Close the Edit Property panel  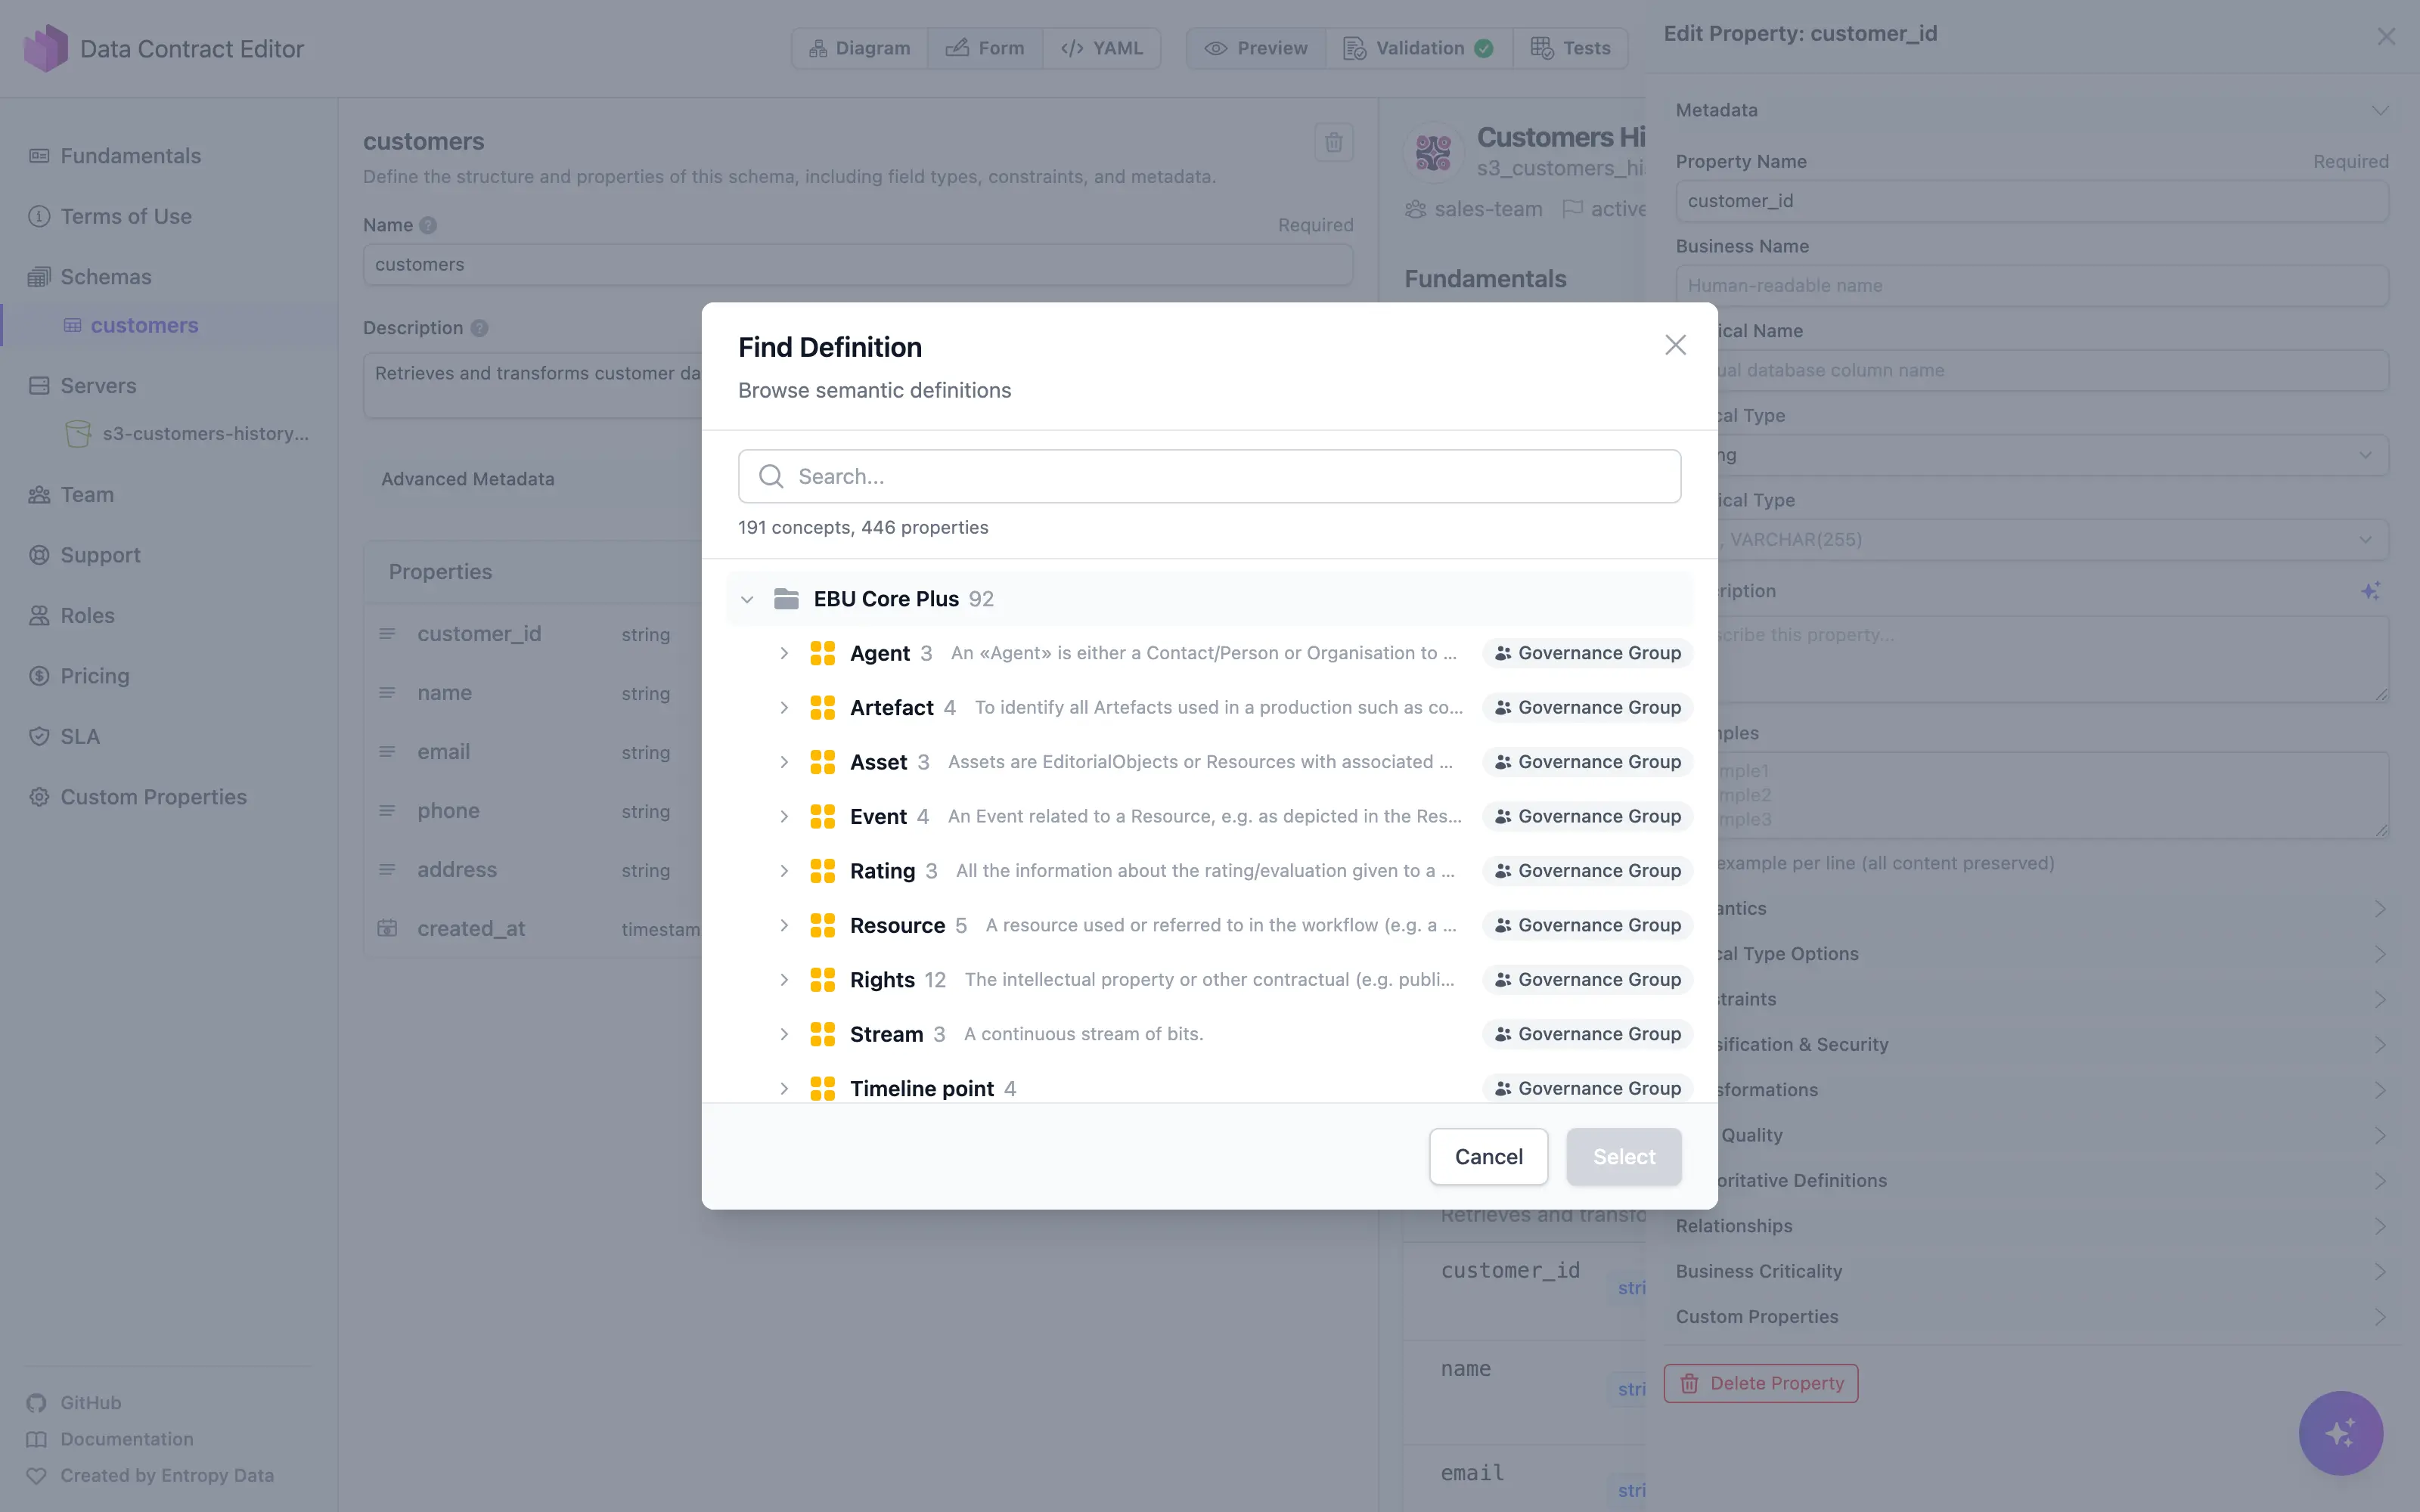point(2386,36)
